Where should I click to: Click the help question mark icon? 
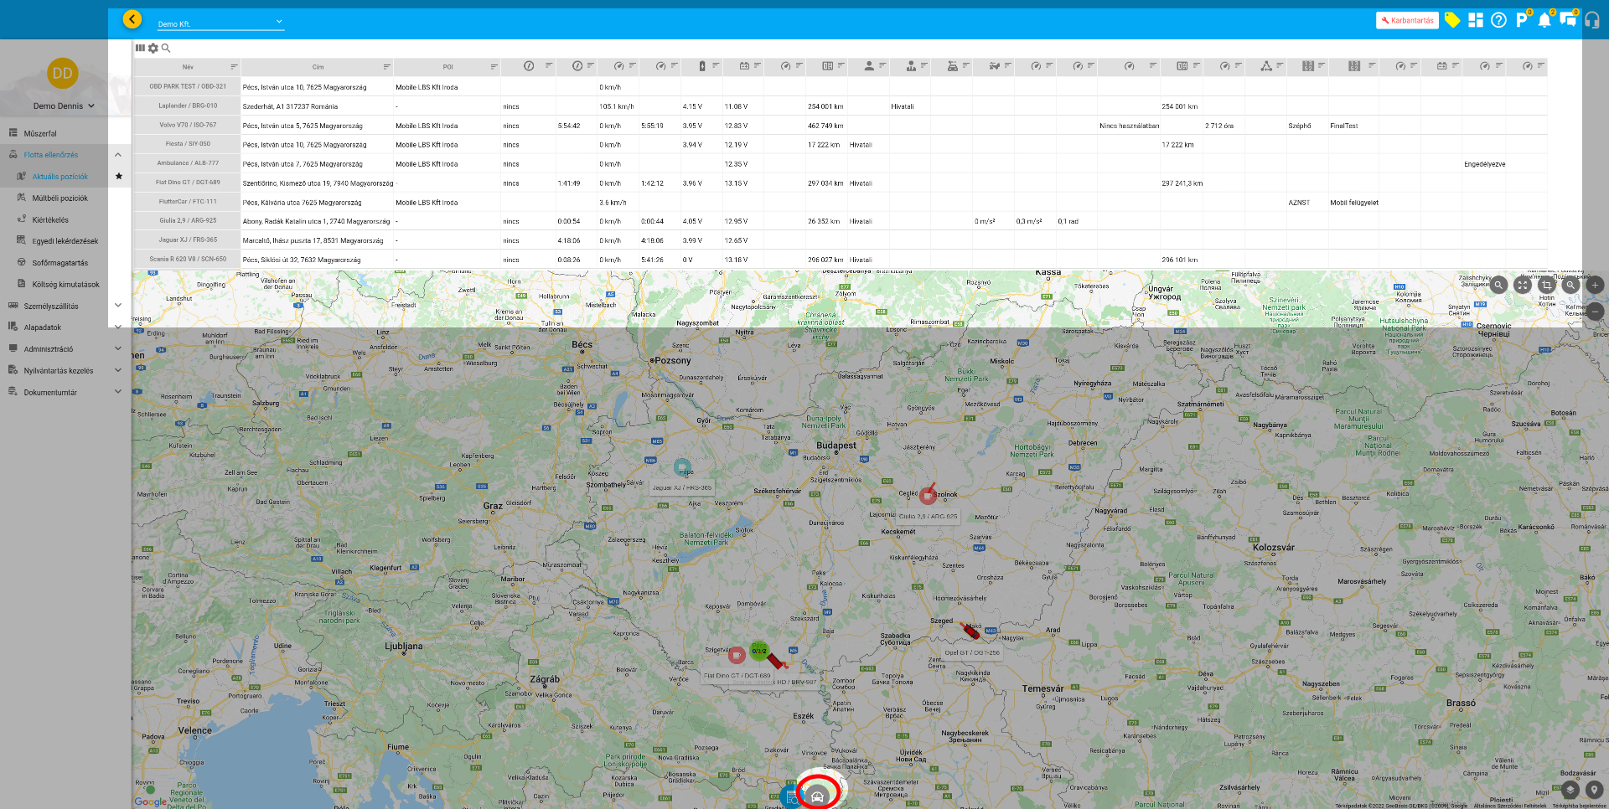(1498, 20)
